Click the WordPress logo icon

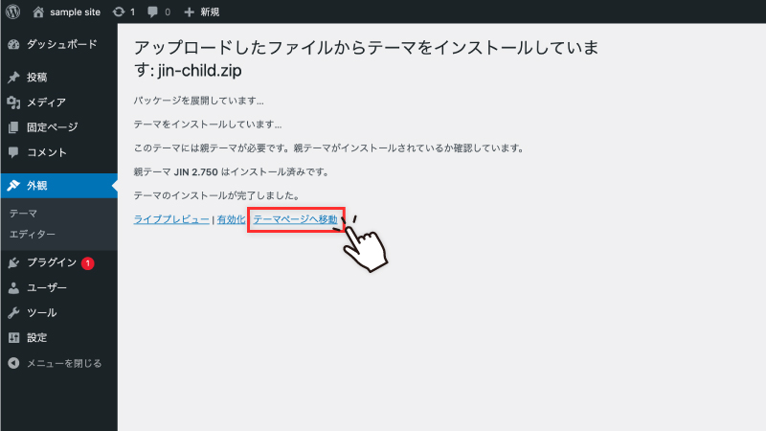[x=13, y=11]
